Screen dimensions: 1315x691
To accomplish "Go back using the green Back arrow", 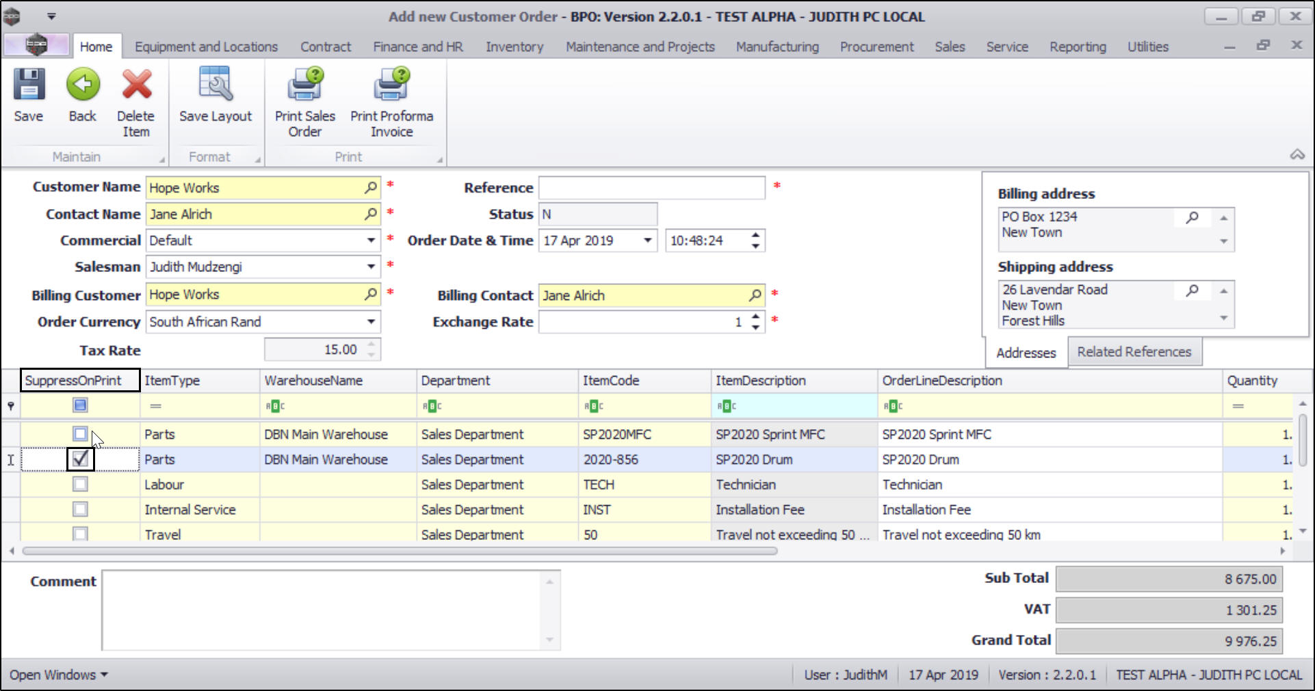I will tap(83, 85).
